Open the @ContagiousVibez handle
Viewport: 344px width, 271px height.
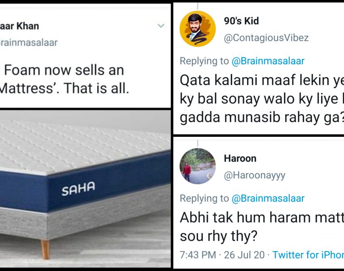(266, 38)
